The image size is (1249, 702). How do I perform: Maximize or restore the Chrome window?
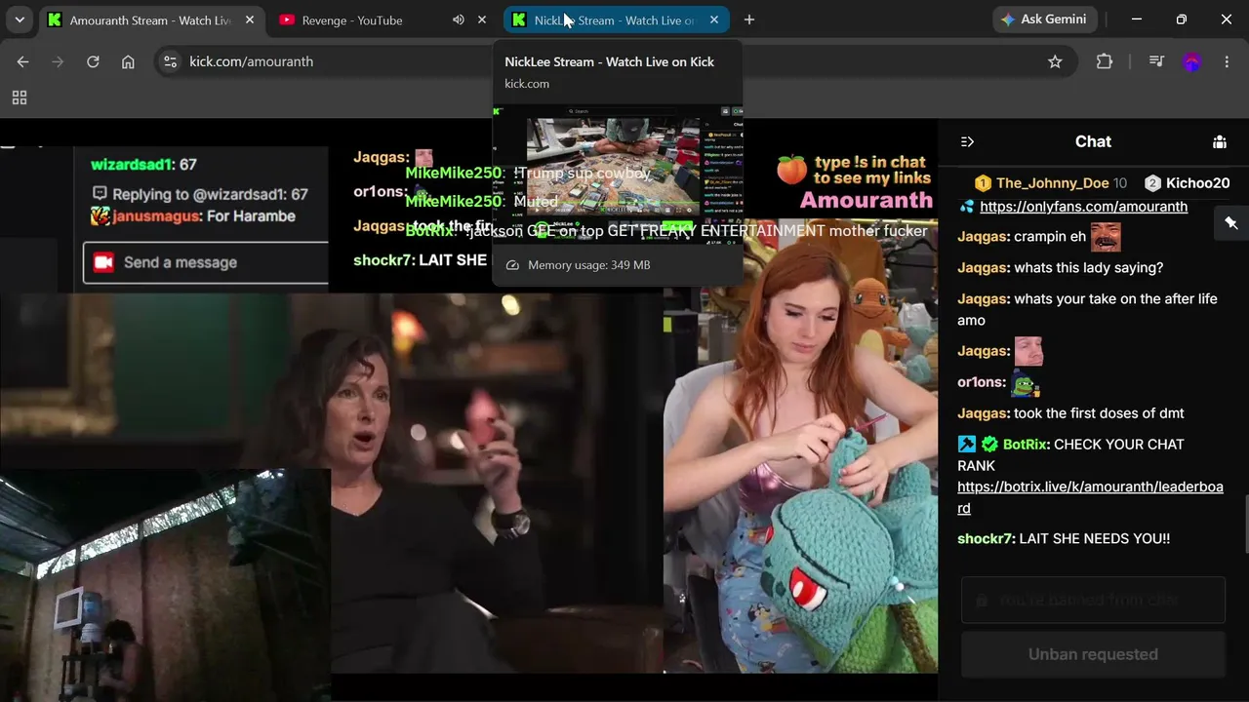pyautogui.click(x=1182, y=19)
